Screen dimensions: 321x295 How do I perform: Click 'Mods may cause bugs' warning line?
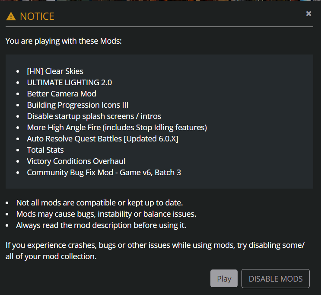pos(106,214)
